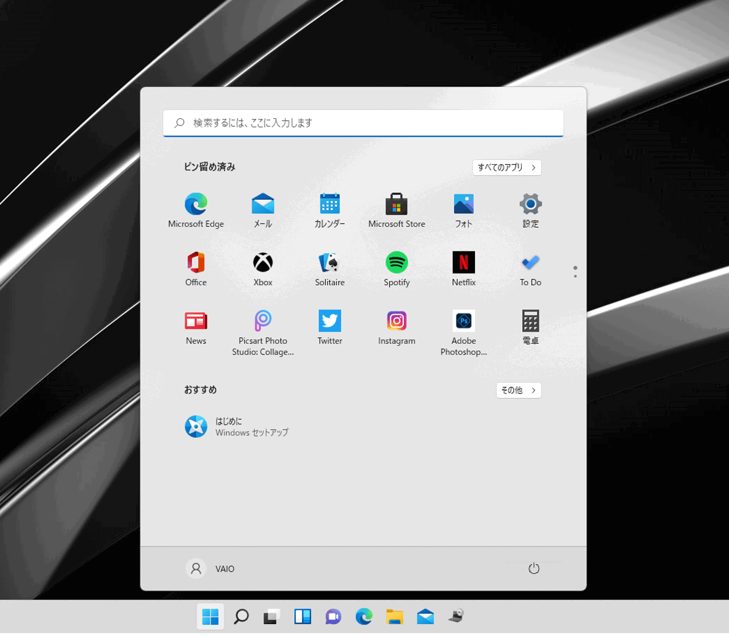Open the フォト app
This screenshot has height=637, width=729.
click(x=463, y=210)
